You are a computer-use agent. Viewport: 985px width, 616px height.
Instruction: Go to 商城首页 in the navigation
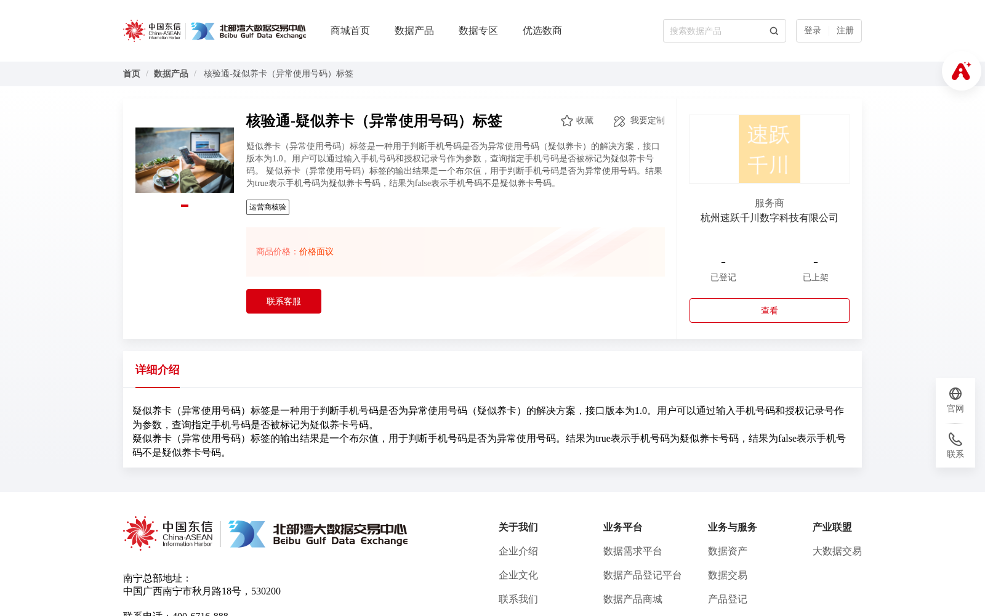(350, 31)
